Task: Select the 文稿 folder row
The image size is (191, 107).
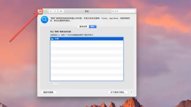Action: pos(87,39)
